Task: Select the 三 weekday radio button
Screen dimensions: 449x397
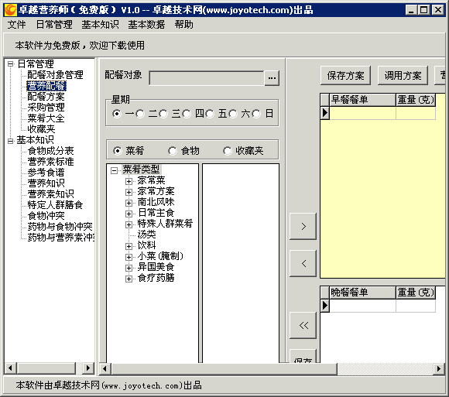Action: [x=163, y=114]
